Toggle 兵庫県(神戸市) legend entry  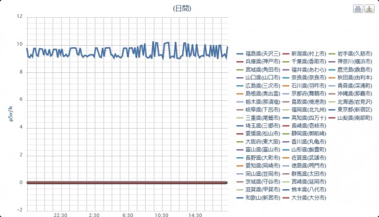[258, 62]
